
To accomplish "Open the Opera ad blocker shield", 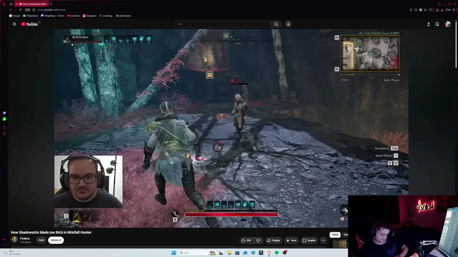I will [420, 10].
